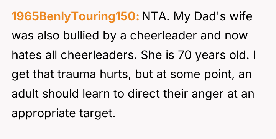Viewport: 276px width, 139px height.
Task: Click the word NTA in the comment
Action: (x=156, y=16)
